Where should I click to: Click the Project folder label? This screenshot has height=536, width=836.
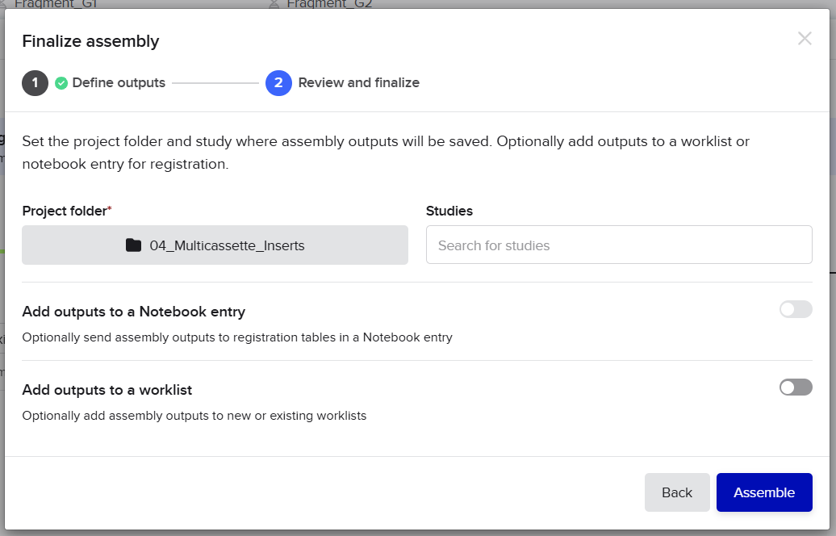coord(67,211)
